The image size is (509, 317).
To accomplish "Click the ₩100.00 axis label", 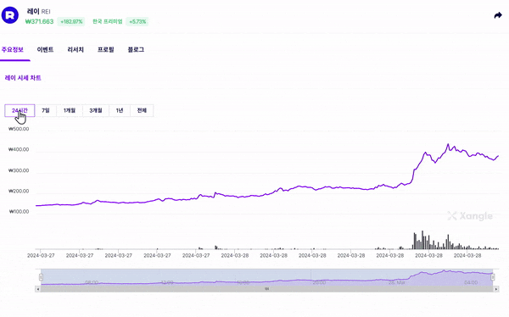I will 19,212.
